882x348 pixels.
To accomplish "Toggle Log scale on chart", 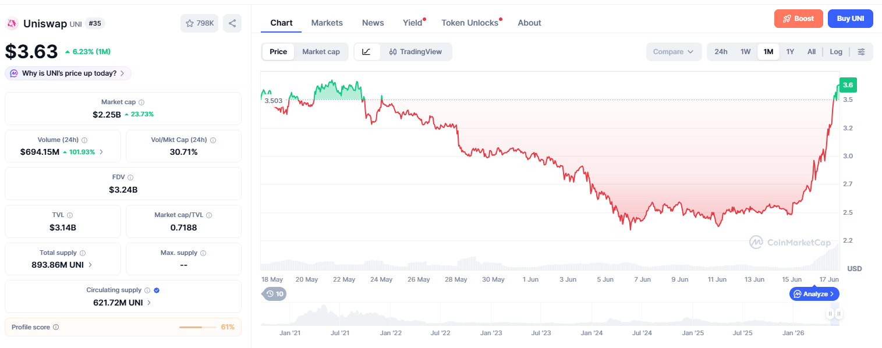I will (836, 52).
